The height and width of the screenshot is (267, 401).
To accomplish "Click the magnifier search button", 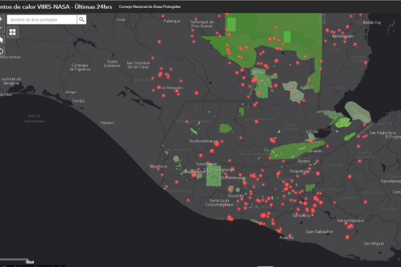I will pos(82,19).
